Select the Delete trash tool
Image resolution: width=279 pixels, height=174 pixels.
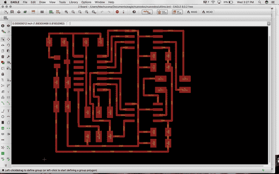tap(3, 57)
